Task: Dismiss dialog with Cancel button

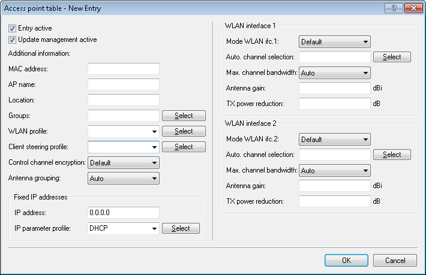Action: 394,261
